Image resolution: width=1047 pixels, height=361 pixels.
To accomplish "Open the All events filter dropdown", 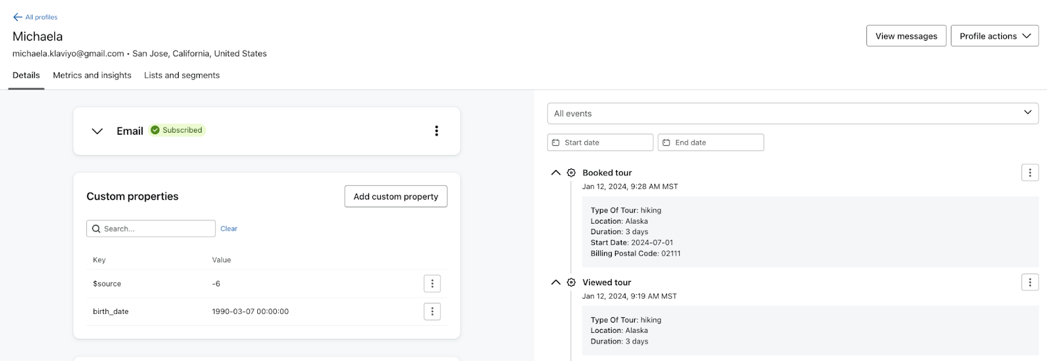I will 792,113.
